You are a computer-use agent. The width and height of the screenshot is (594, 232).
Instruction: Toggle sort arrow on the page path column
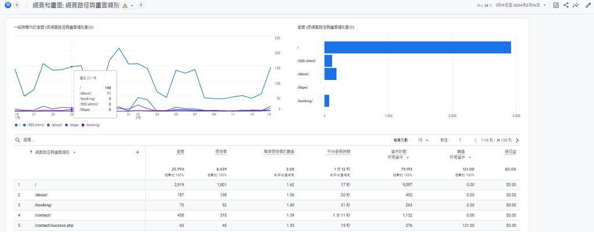31,152
